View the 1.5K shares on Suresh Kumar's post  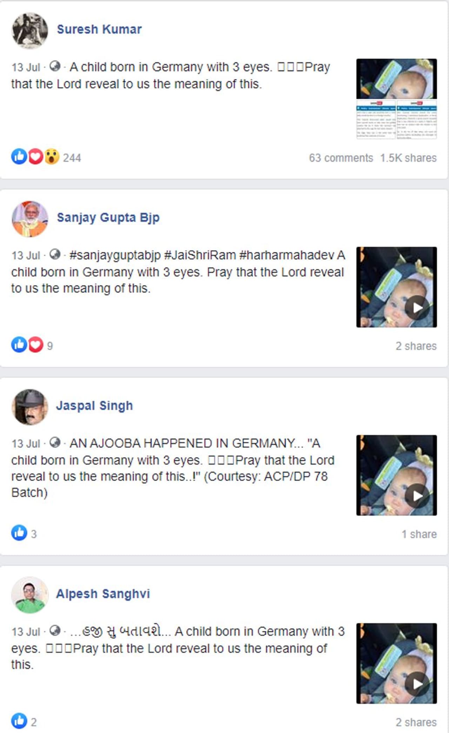pos(408,158)
